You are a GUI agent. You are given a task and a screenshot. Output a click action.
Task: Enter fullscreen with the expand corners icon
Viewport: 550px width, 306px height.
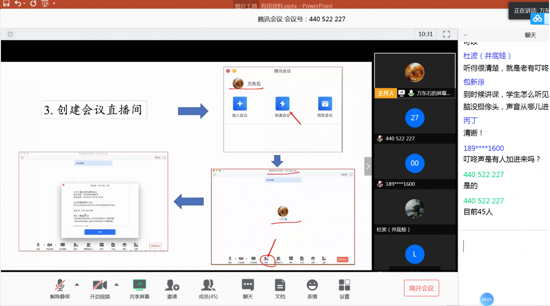[x=446, y=34]
